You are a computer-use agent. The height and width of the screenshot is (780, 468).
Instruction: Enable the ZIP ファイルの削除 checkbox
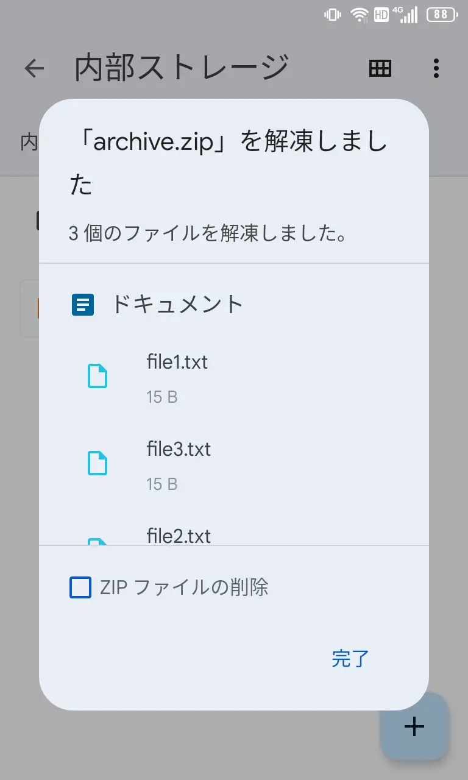point(80,587)
